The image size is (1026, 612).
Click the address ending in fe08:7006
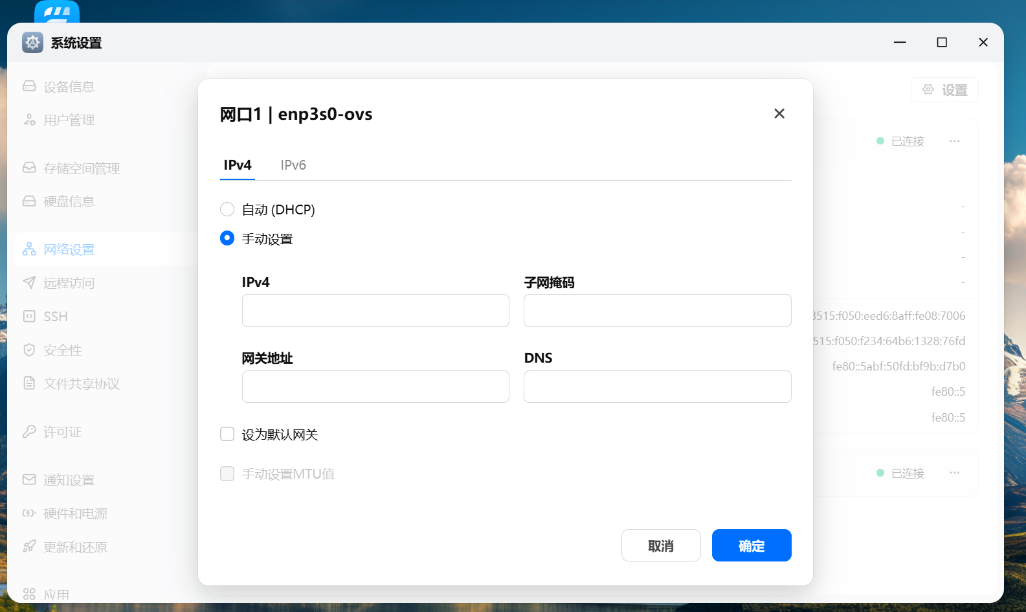pyautogui.click(x=889, y=316)
